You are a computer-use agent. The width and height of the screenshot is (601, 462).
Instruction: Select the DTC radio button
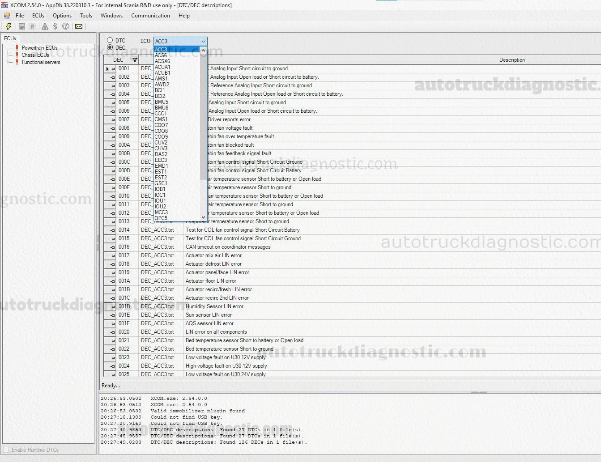coord(110,40)
